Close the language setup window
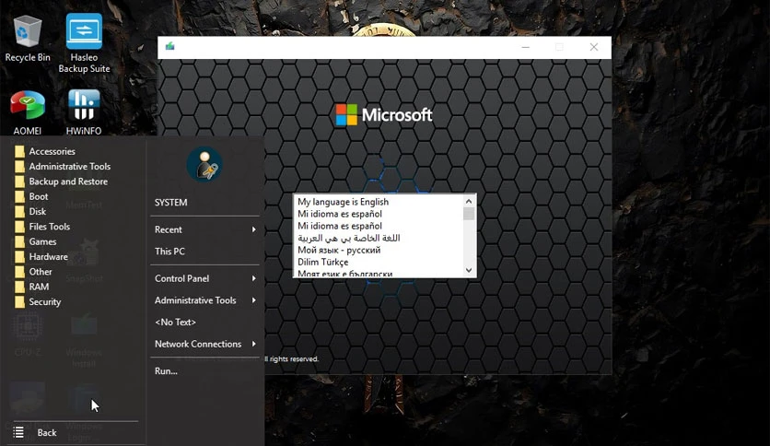 point(594,47)
